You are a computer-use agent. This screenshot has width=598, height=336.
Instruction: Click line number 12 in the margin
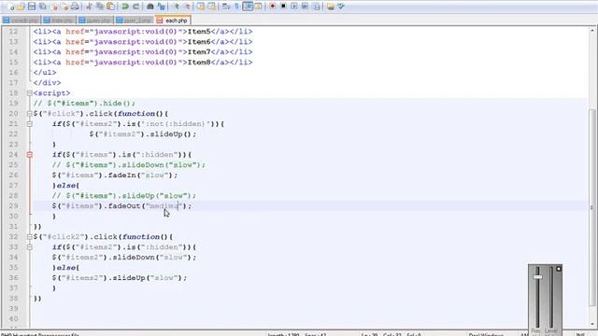13,31
